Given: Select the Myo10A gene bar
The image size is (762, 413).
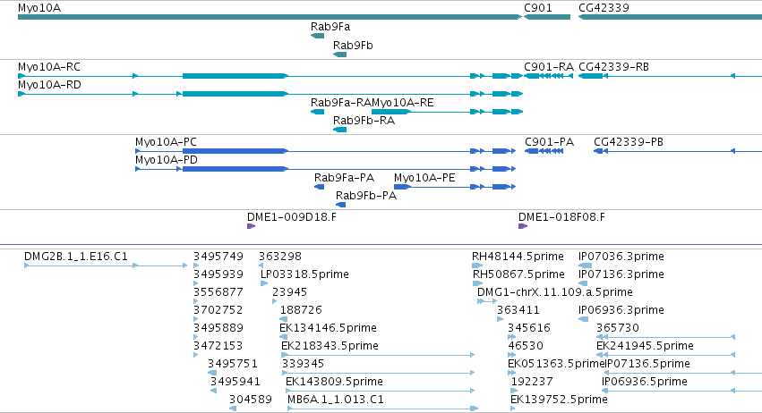Looking at the screenshot, I should pyautogui.click(x=270, y=17).
